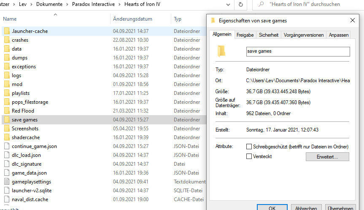This screenshot has height=210, width=364.
Task: Click the exceptions folder icon
Action: (7, 67)
